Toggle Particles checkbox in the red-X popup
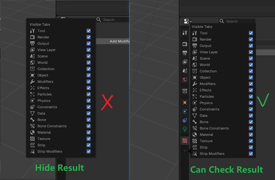Image resolution: width=275 pixels, height=180 pixels. [89, 94]
